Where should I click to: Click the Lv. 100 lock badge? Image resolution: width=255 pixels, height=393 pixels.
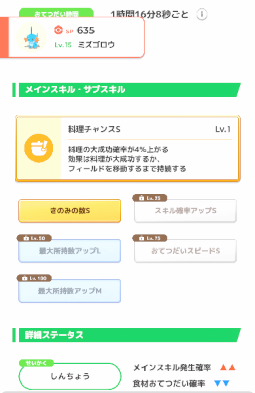[x=34, y=278]
